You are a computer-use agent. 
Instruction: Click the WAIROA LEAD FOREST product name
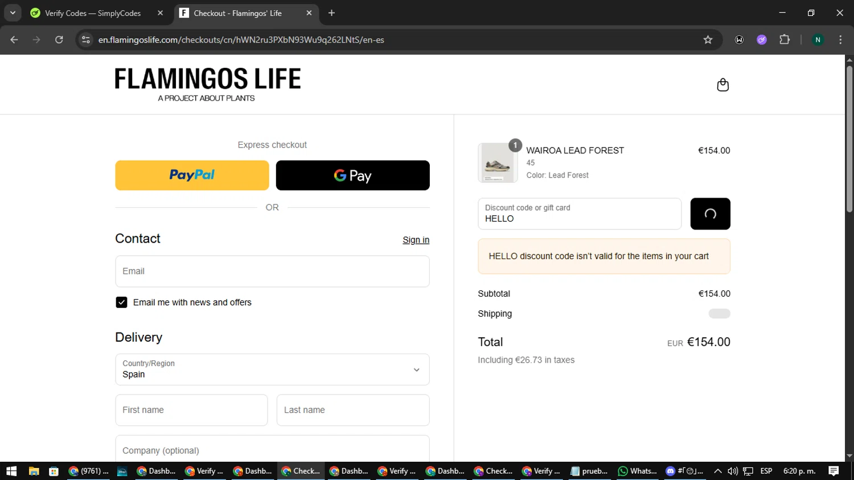575,150
